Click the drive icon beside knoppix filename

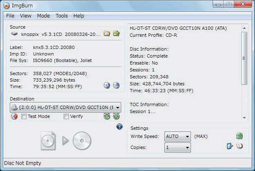pyautogui.click(x=14, y=34)
